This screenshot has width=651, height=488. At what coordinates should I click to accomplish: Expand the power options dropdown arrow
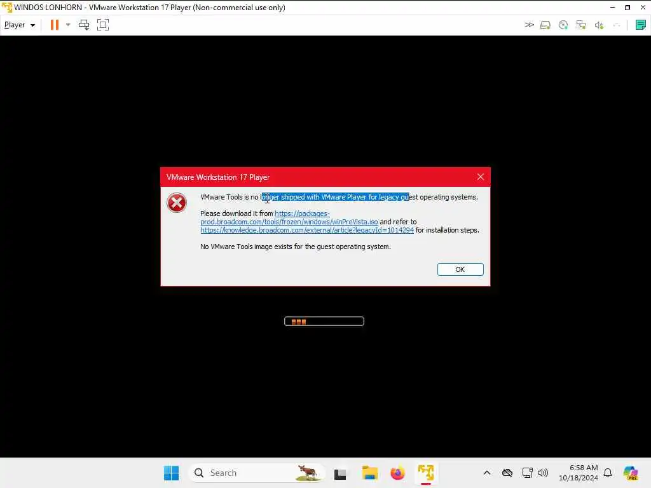click(68, 25)
